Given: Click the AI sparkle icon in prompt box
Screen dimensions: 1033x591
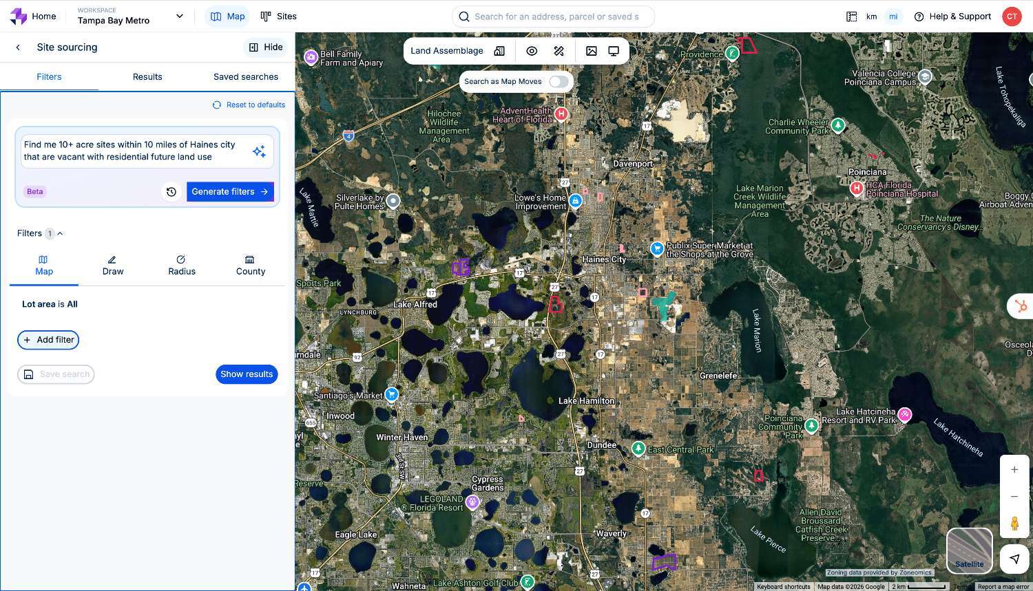Looking at the screenshot, I should [x=259, y=151].
